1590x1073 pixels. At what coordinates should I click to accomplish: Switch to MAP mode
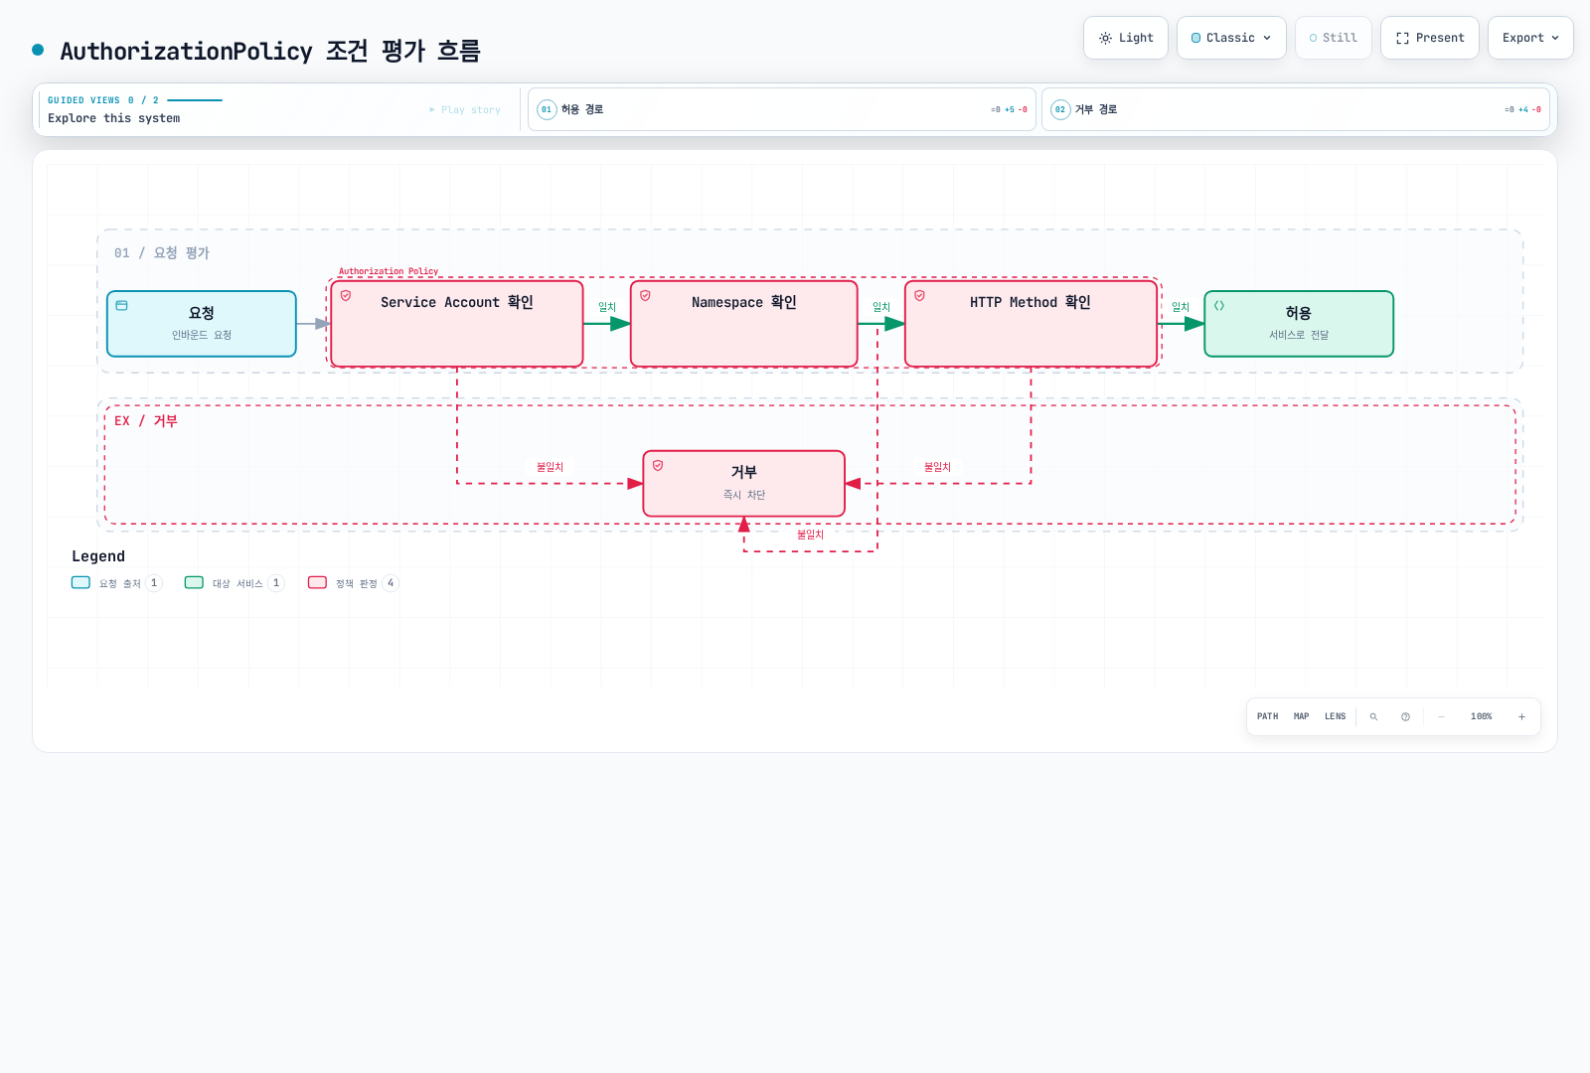click(1302, 716)
